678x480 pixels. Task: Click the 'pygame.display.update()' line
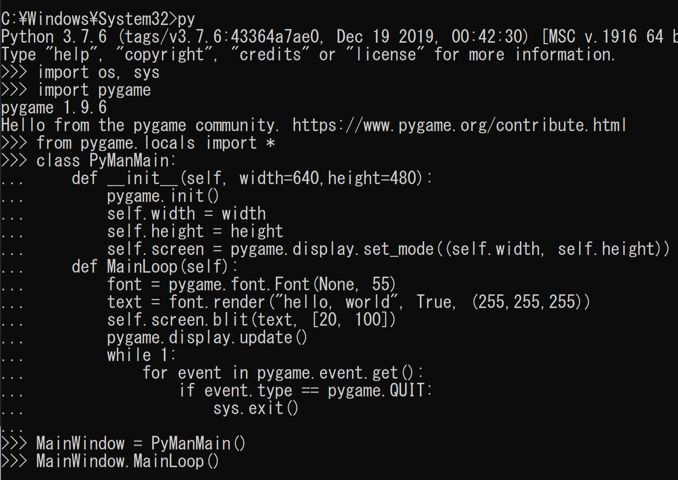207,338
